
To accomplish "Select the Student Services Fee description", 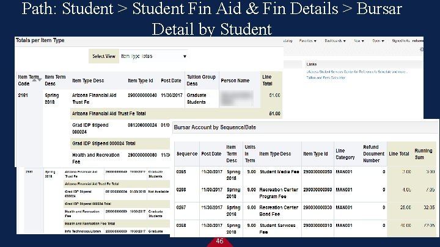I will pos(277,229).
